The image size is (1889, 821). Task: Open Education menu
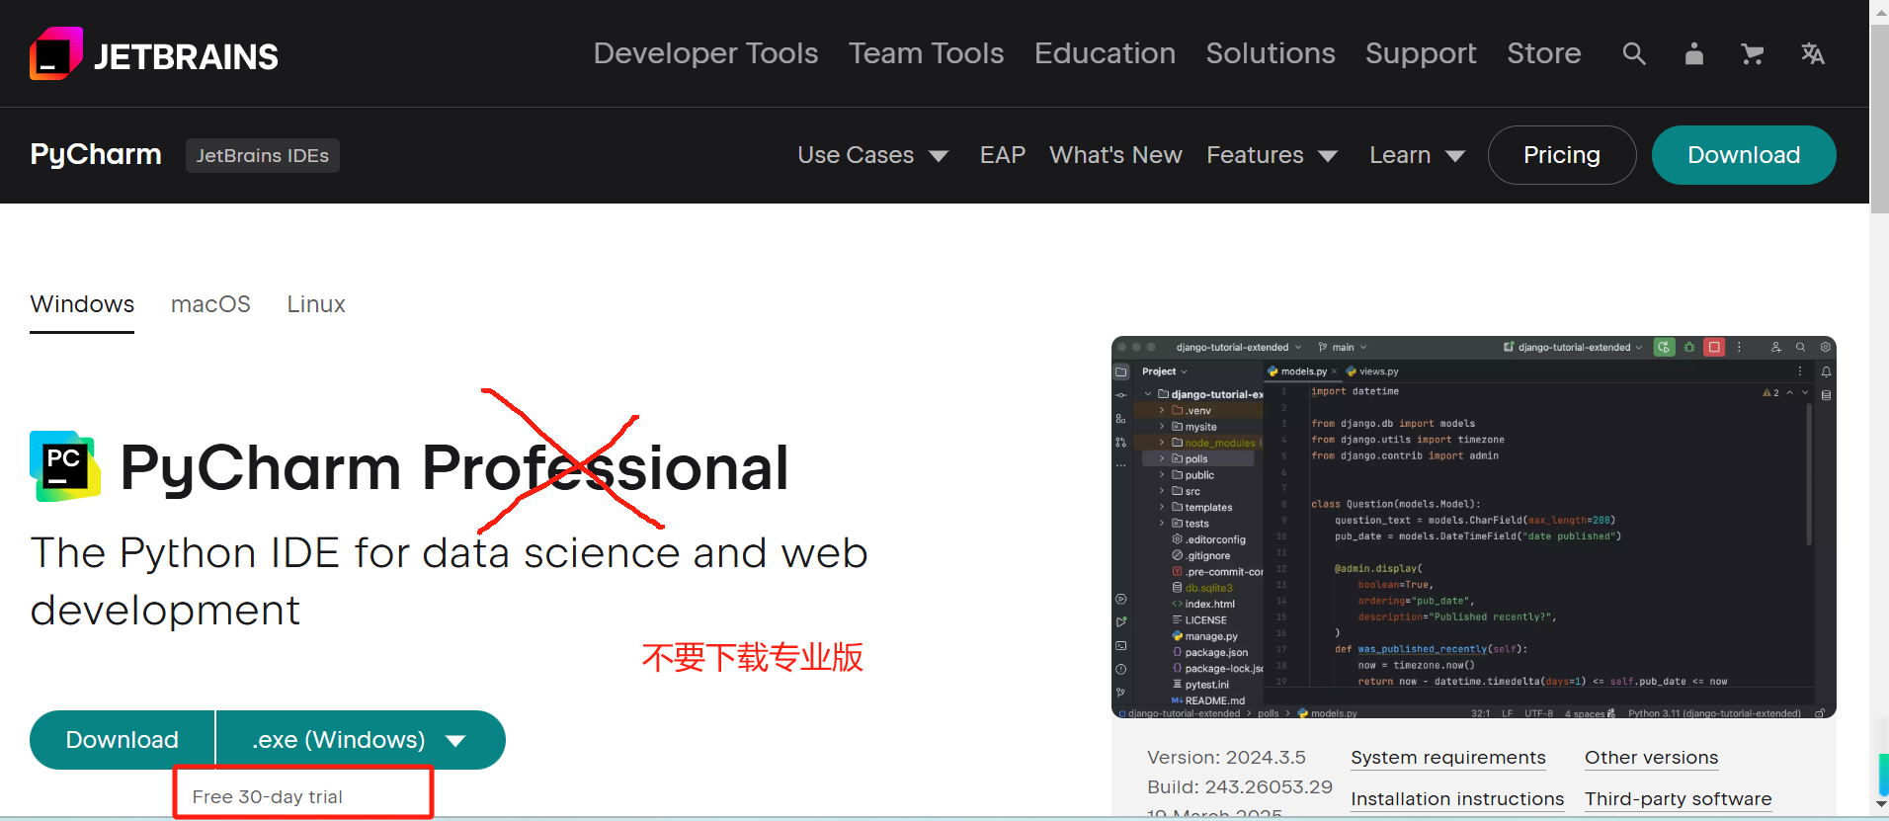(x=1105, y=53)
